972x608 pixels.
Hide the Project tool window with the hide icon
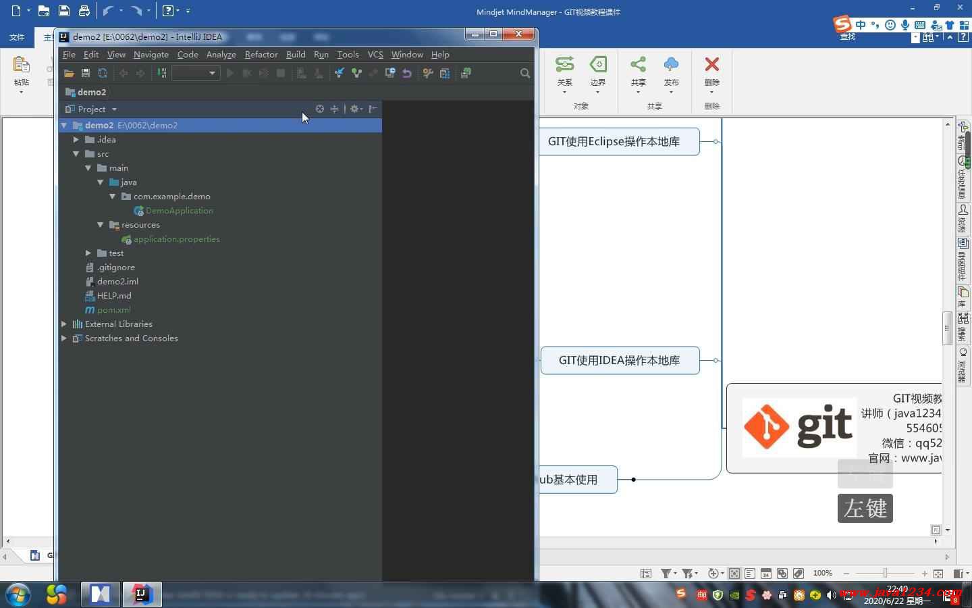click(373, 109)
